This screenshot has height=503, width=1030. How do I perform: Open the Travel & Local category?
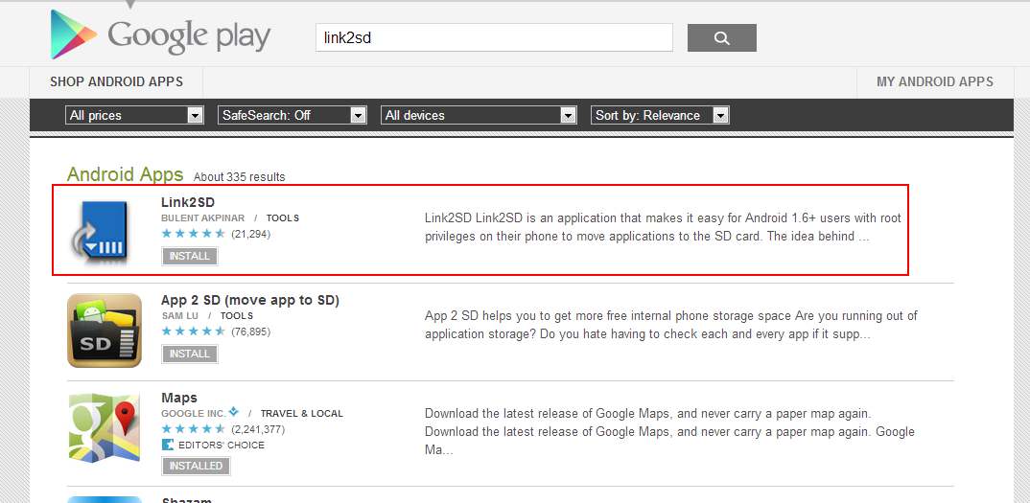(x=301, y=414)
